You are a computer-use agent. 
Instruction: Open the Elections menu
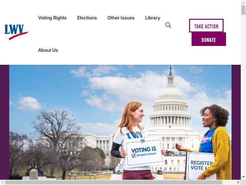(x=87, y=18)
